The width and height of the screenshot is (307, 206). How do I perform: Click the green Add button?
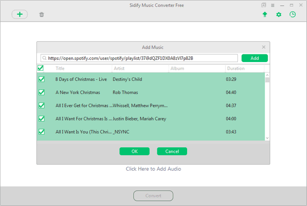coord(255,58)
